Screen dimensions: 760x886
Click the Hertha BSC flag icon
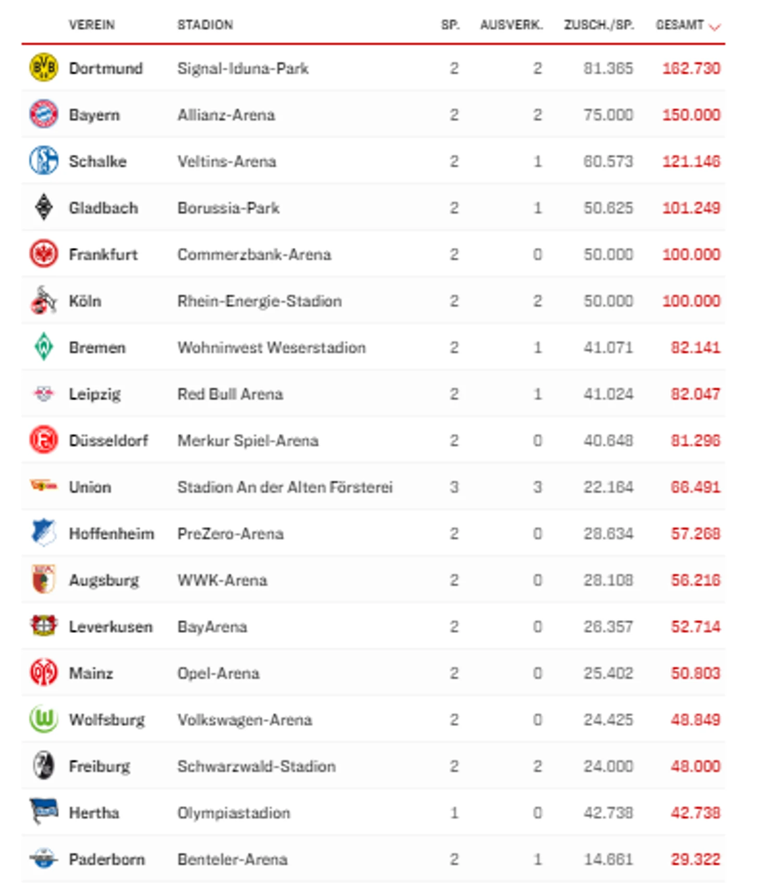point(43,811)
